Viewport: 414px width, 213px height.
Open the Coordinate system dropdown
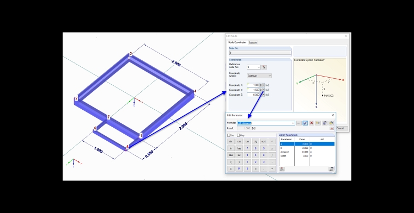[270, 76]
